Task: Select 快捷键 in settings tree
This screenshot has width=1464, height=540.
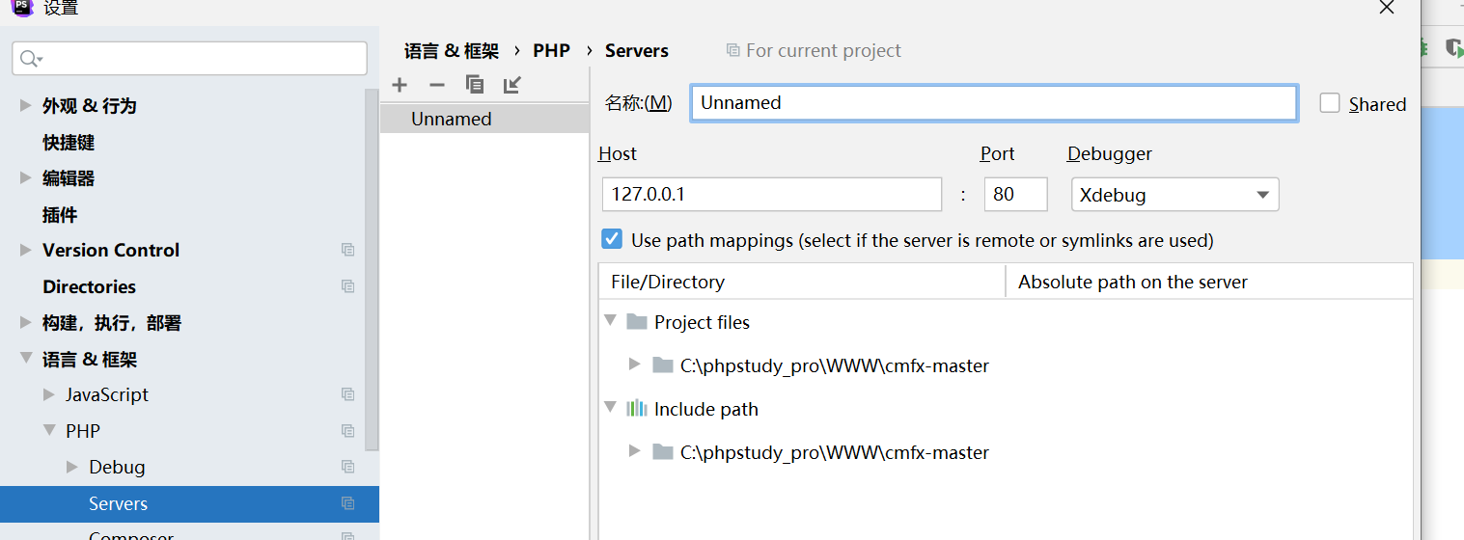Action: click(x=69, y=142)
